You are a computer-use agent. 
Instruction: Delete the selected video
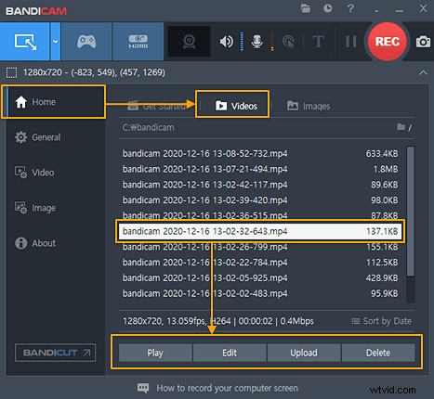tap(378, 353)
